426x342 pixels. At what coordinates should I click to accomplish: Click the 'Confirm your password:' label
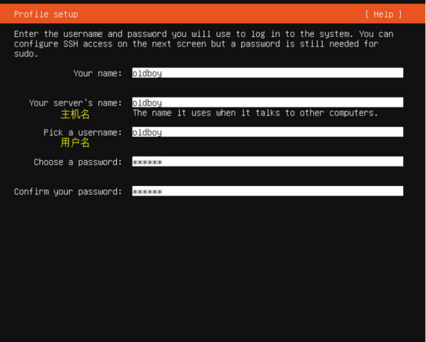(68, 192)
